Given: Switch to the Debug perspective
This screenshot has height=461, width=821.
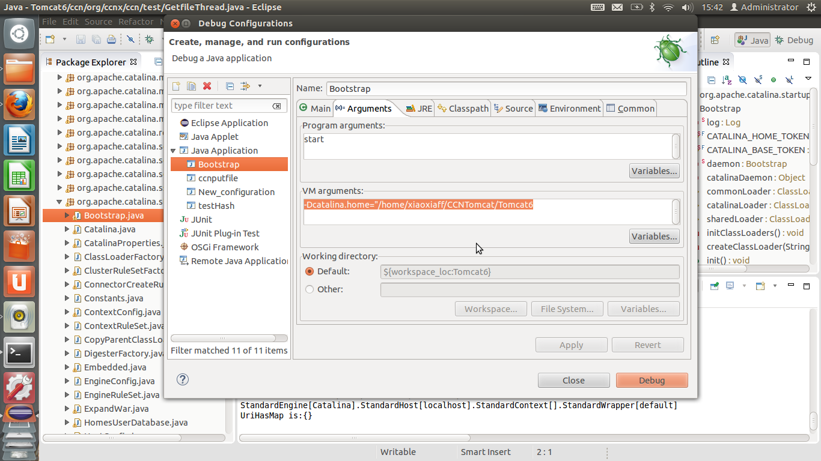Looking at the screenshot, I should (x=794, y=40).
